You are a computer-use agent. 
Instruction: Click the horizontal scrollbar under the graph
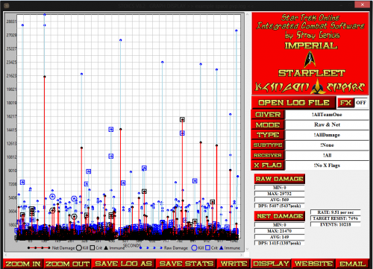coord(124,255)
